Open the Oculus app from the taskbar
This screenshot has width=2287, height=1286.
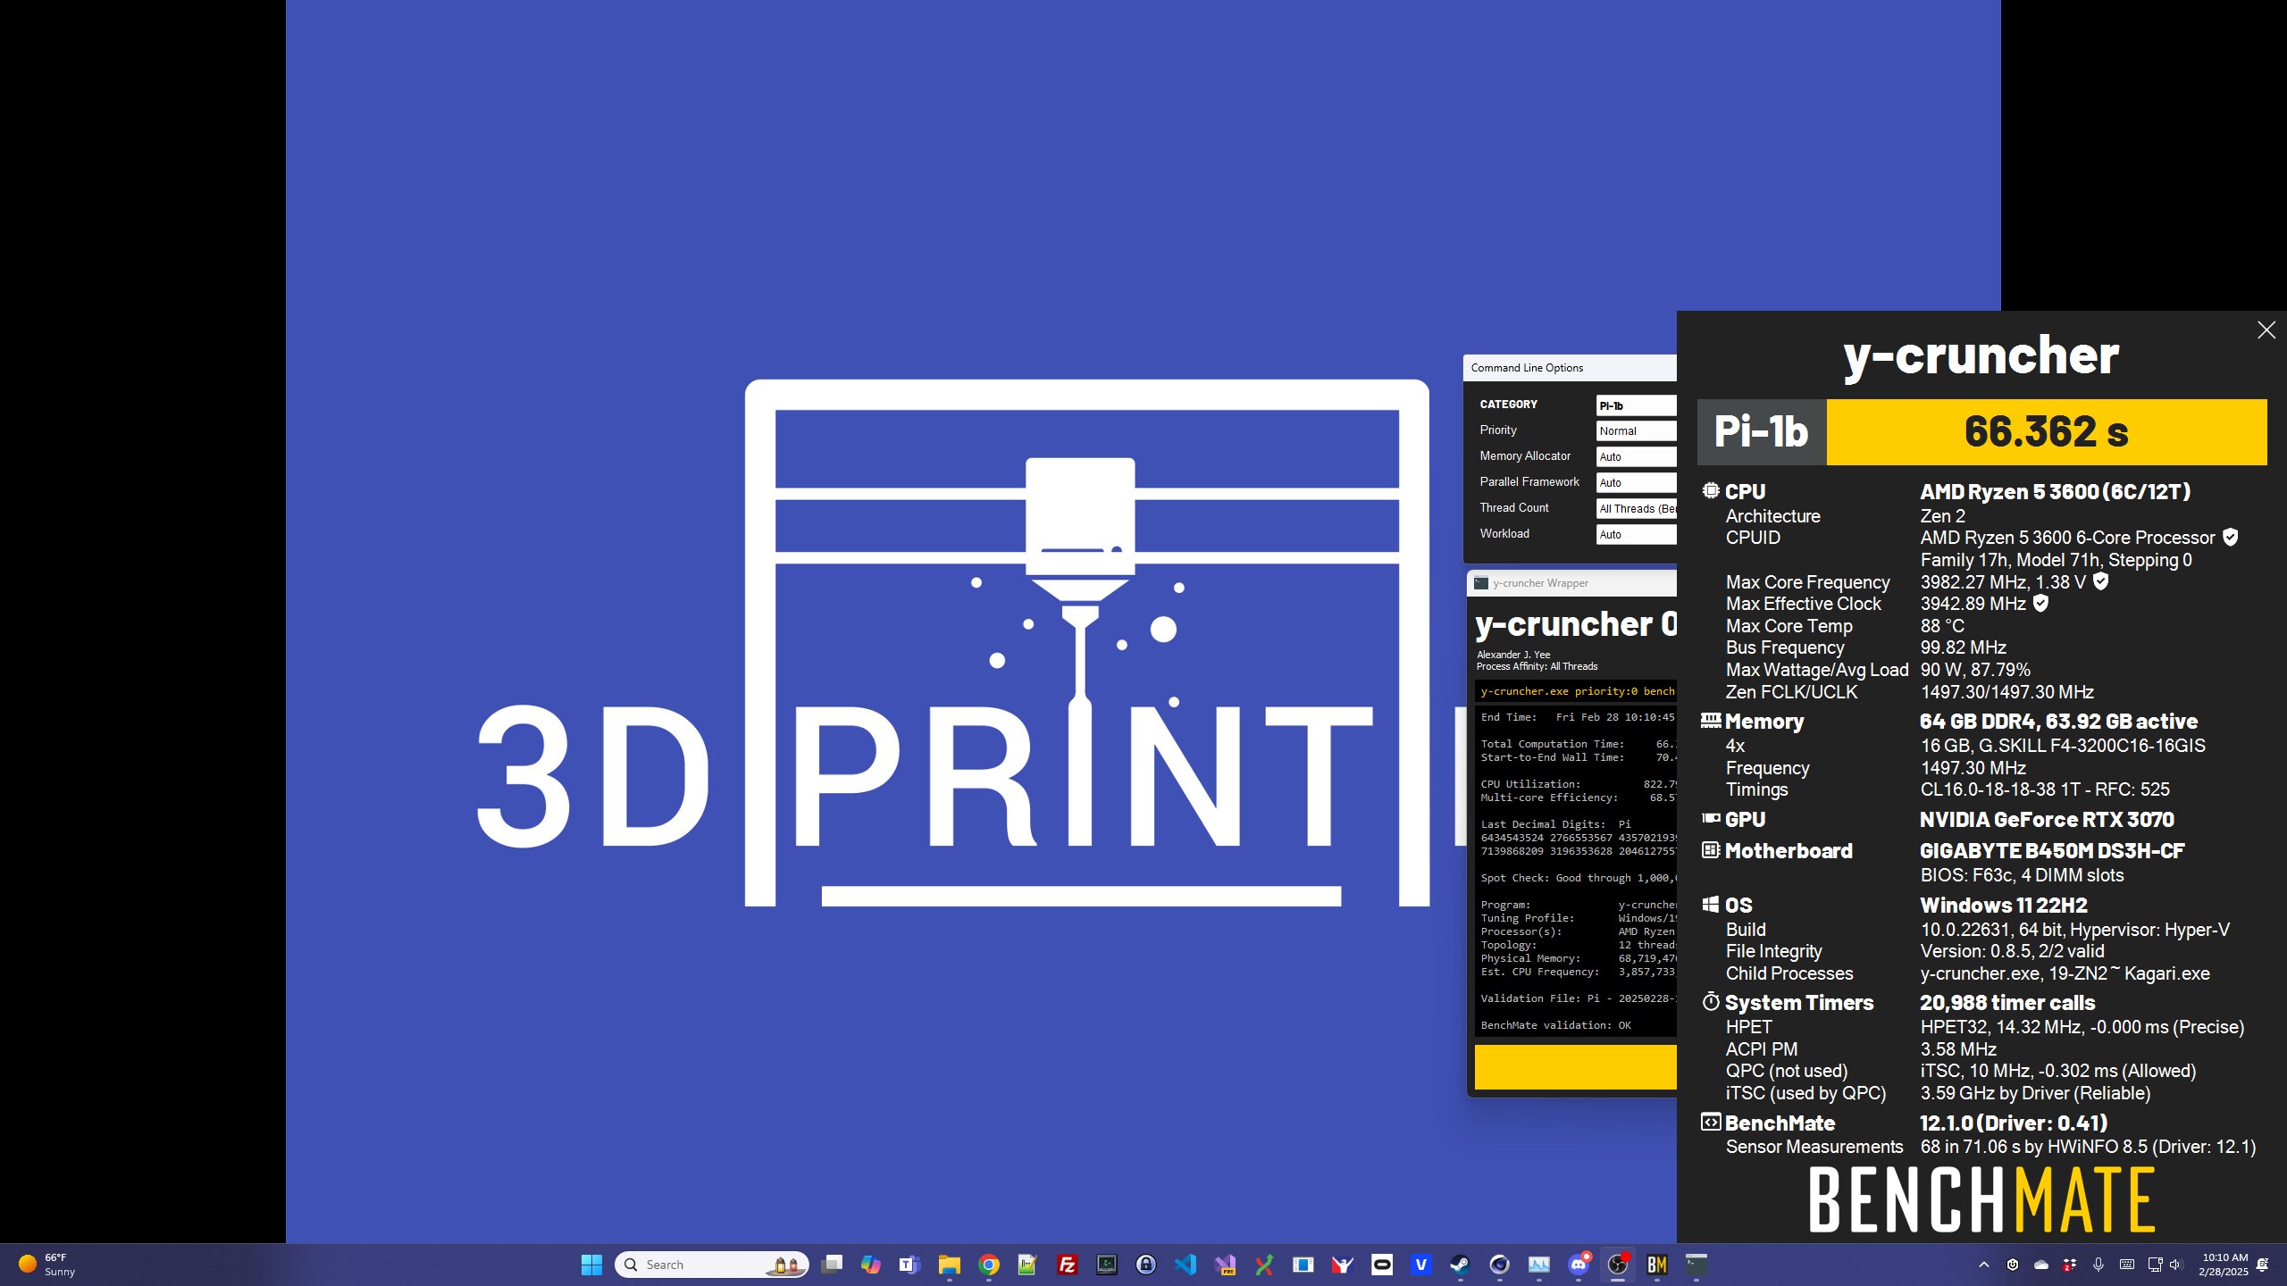point(1381,1265)
